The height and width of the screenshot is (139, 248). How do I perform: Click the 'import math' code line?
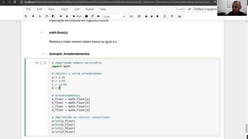[x=61, y=66]
